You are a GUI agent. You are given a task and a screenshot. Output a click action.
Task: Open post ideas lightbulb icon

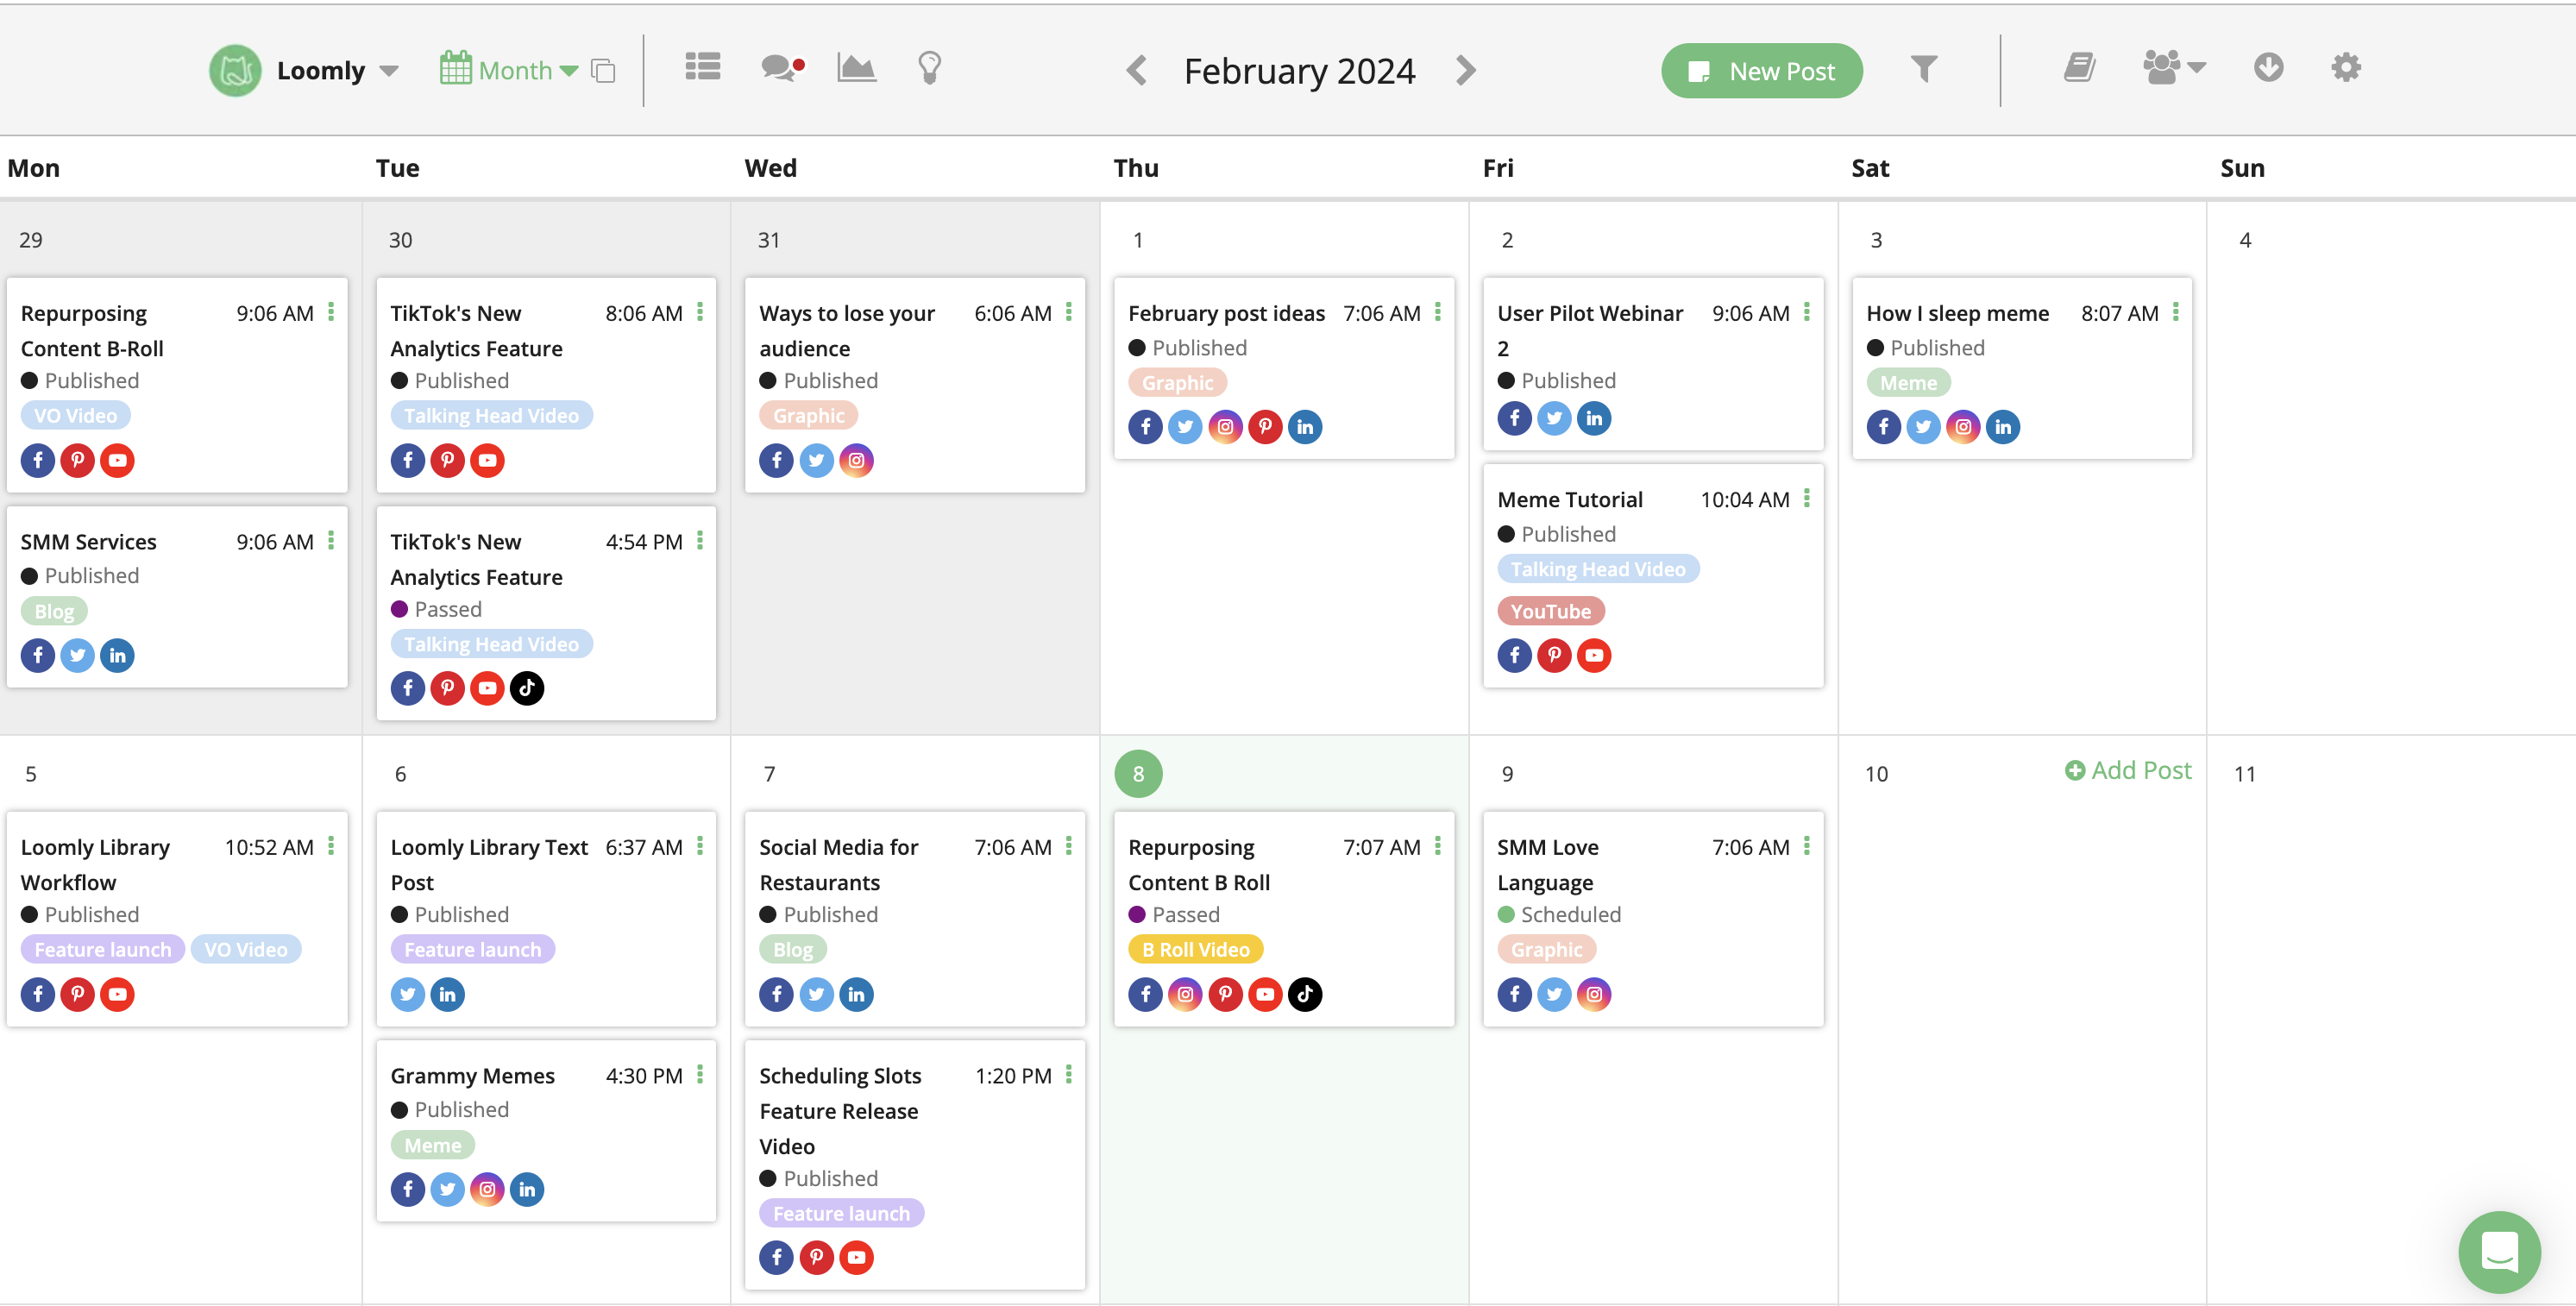929,68
